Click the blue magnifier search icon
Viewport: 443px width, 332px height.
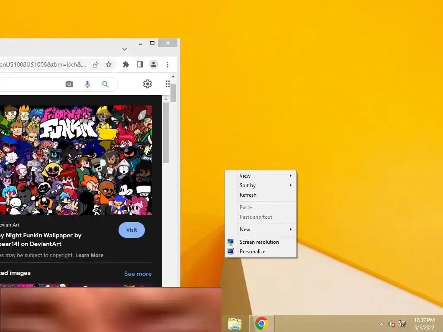tap(105, 84)
